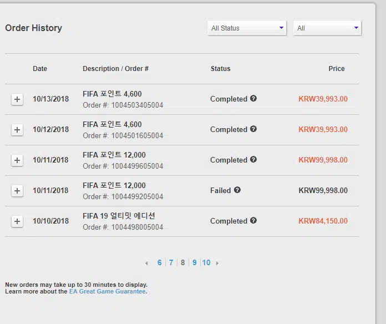
Task: Expand order details for 10/13/2018 order
Action: [17, 99]
